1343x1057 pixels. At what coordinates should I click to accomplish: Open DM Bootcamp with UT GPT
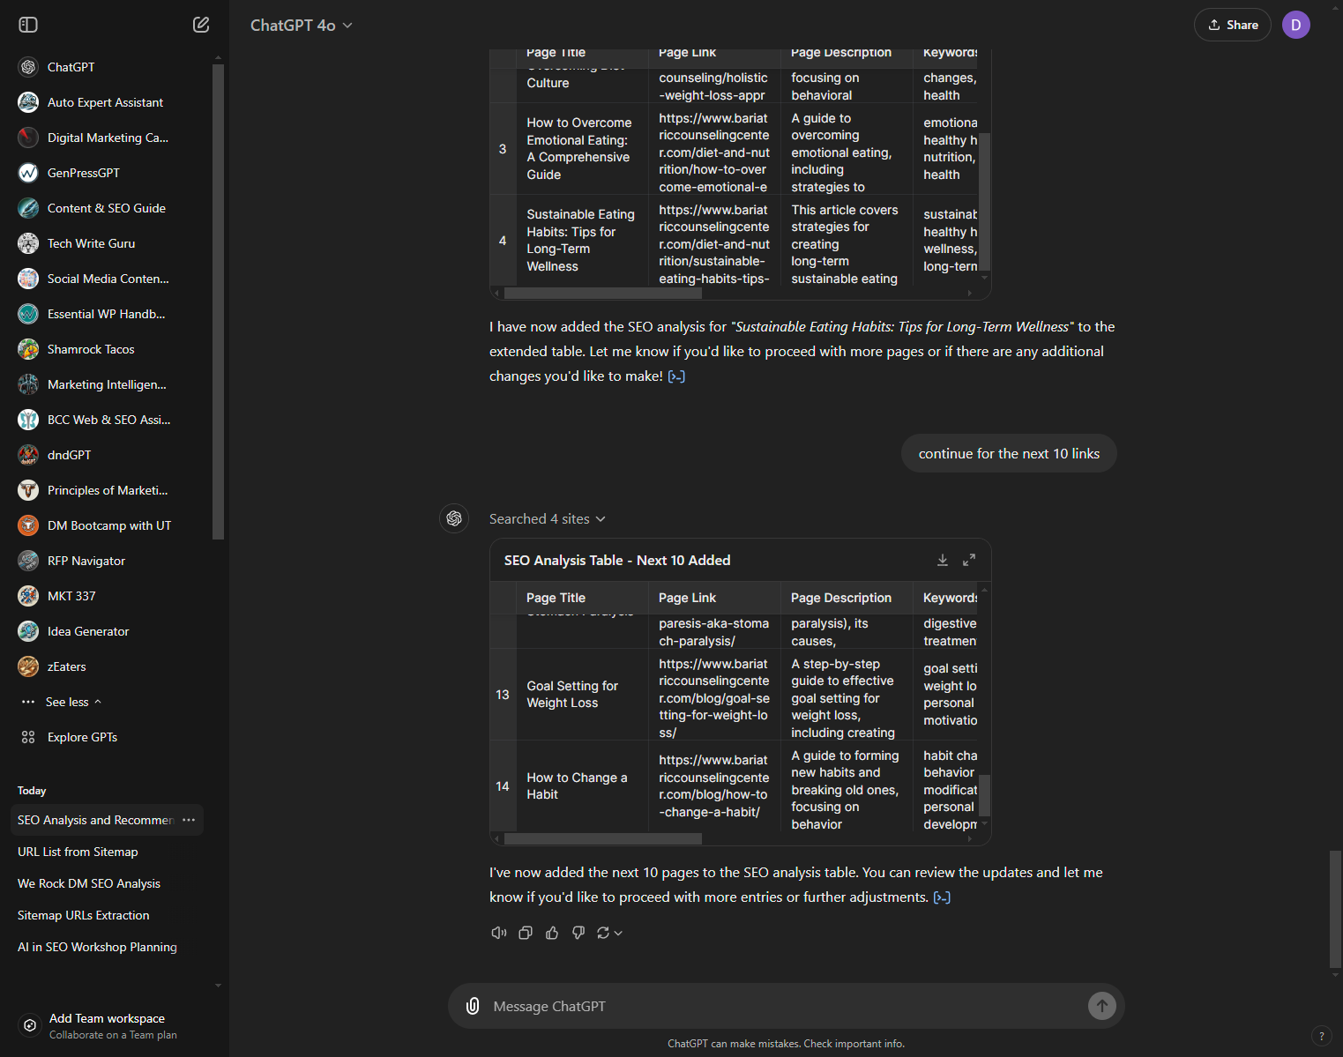click(110, 525)
